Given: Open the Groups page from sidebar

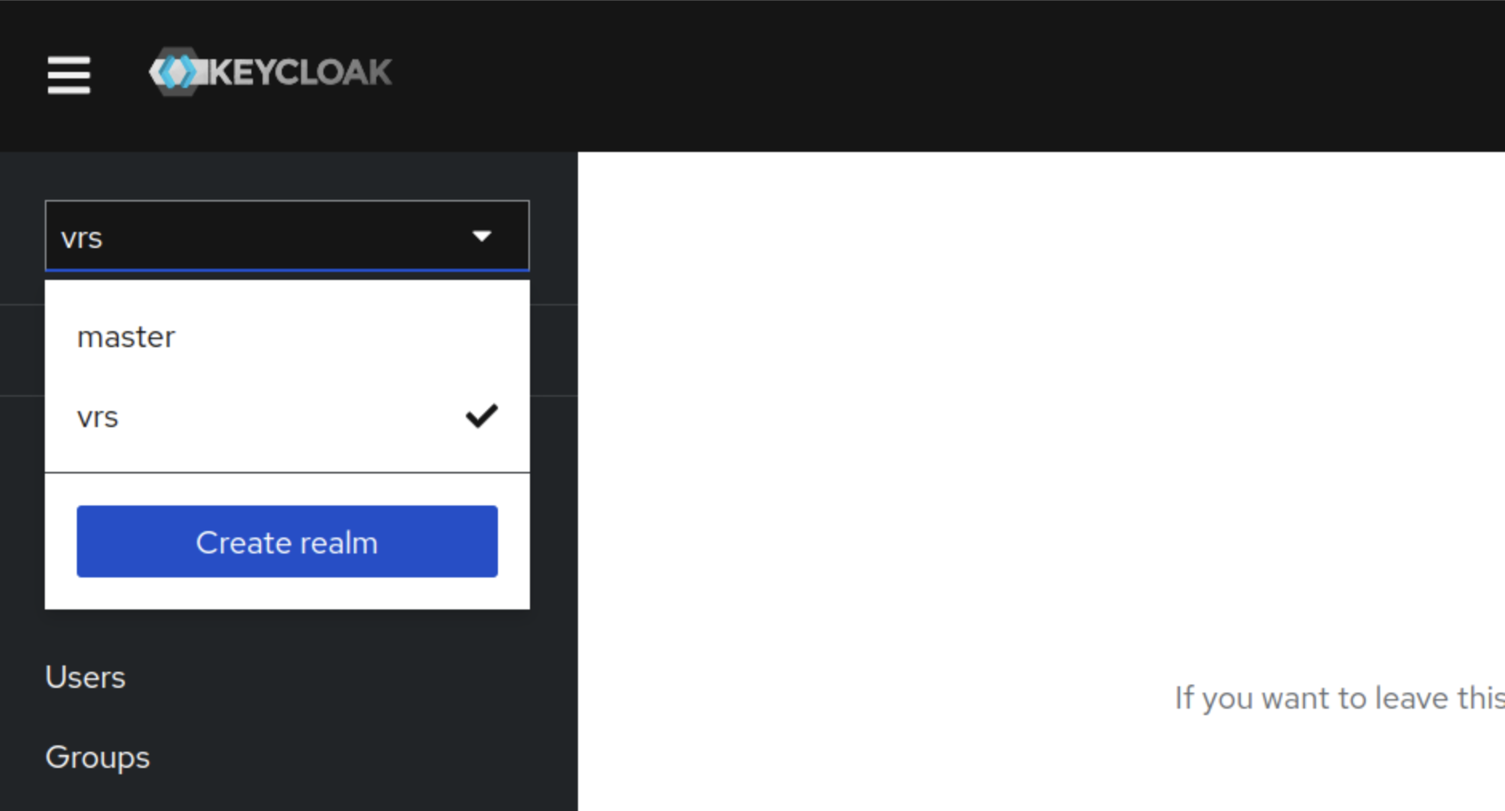Looking at the screenshot, I should (98, 757).
